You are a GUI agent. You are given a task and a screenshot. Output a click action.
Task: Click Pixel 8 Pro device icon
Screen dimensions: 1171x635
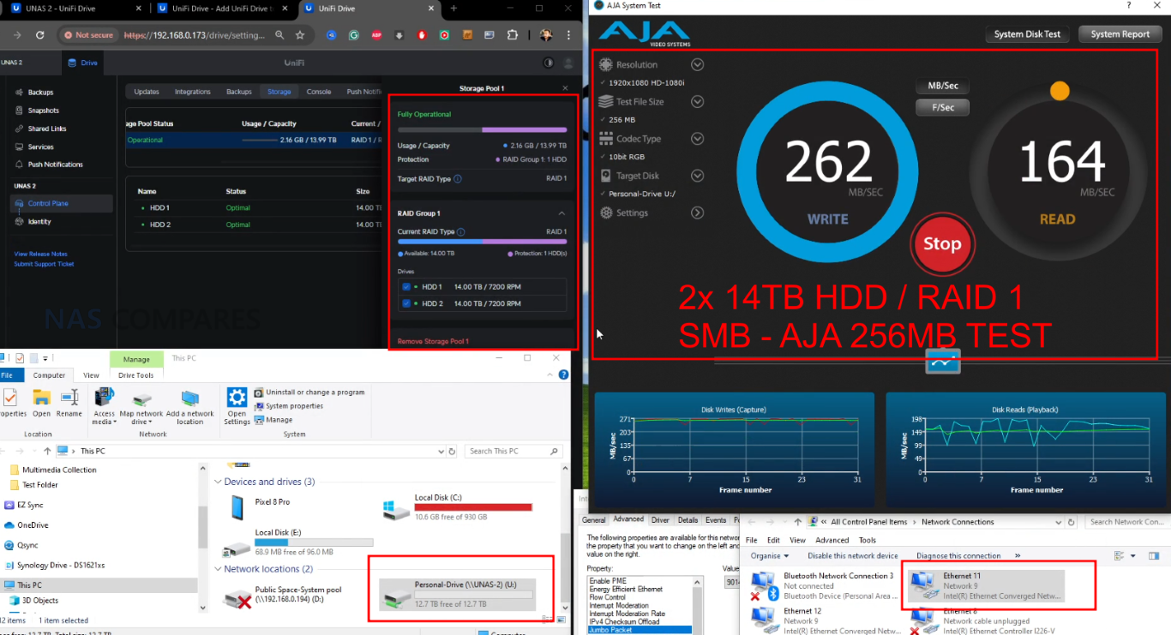pyautogui.click(x=236, y=508)
